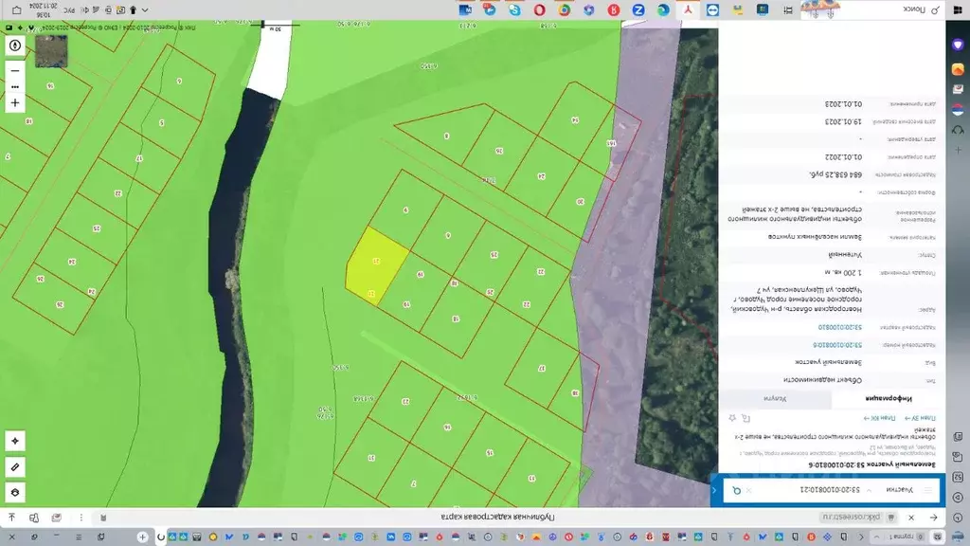Open Google Chrome from the taskbar
The image size is (970, 546).
[565, 9]
